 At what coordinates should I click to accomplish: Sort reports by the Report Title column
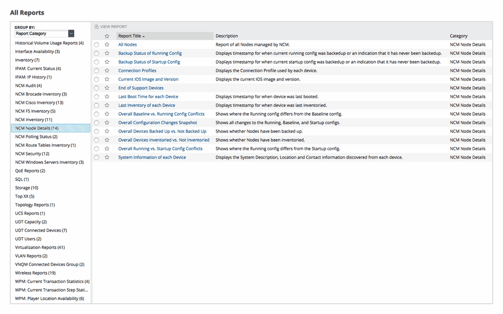[x=130, y=35]
